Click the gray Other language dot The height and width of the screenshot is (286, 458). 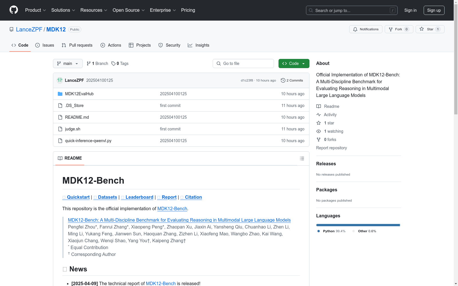tap(354, 231)
